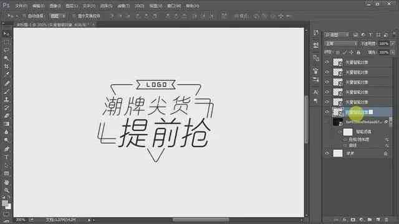Click the link layers icon

click(336, 220)
